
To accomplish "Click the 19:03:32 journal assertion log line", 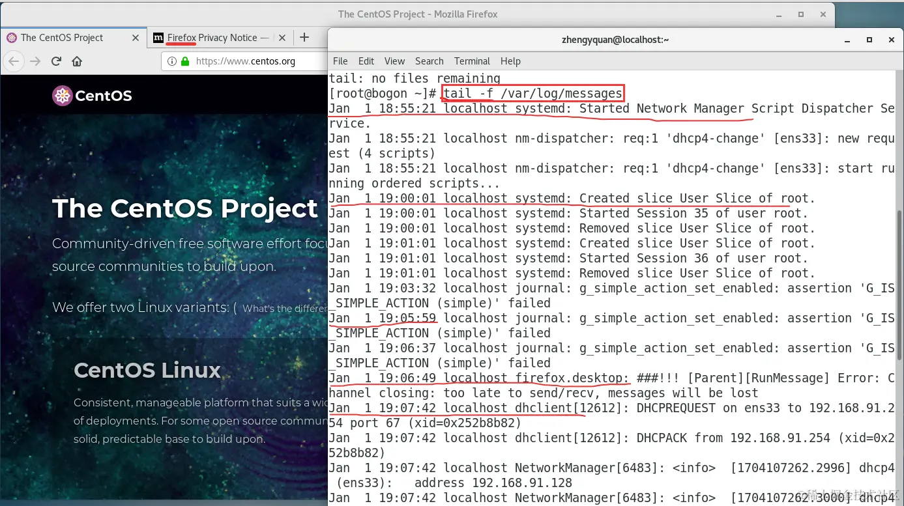I will click(x=611, y=296).
